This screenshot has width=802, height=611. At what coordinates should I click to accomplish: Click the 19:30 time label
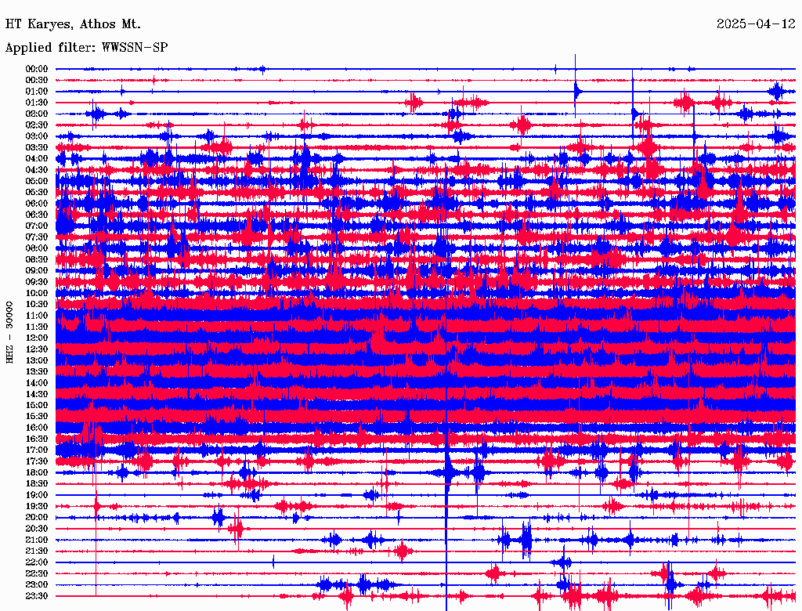tap(37, 506)
